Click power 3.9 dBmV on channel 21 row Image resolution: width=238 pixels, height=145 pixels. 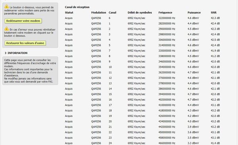coord(193,127)
